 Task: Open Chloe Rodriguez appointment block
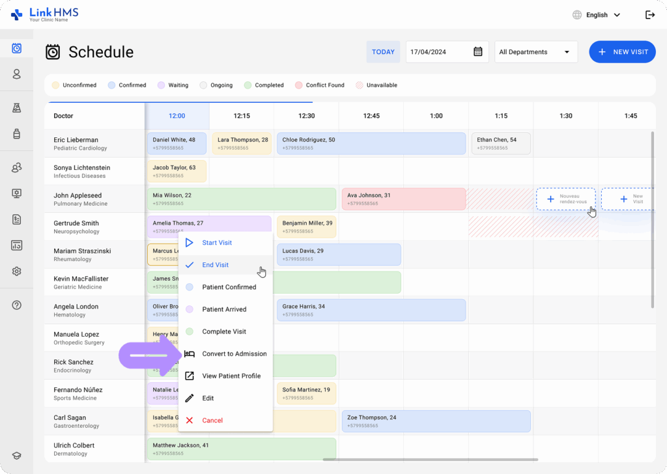click(371, 143)
